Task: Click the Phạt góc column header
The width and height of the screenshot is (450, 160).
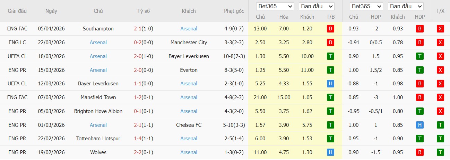Action: 234,11
